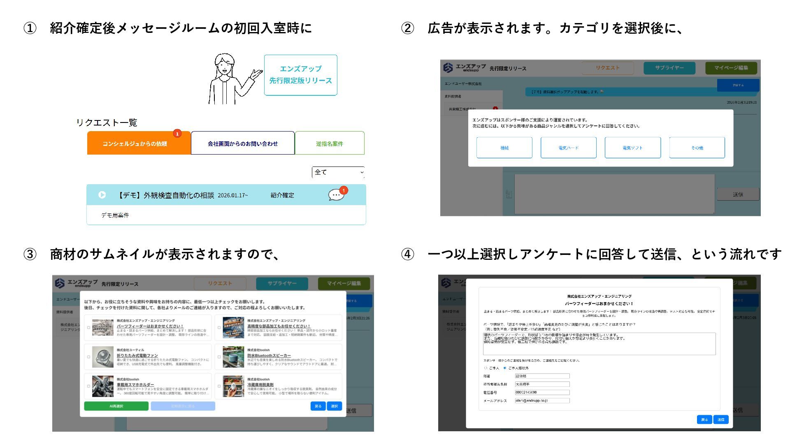Click the attachment icon beside message textarea
Screen dimensions: 790x444
[x=509, y=194]
